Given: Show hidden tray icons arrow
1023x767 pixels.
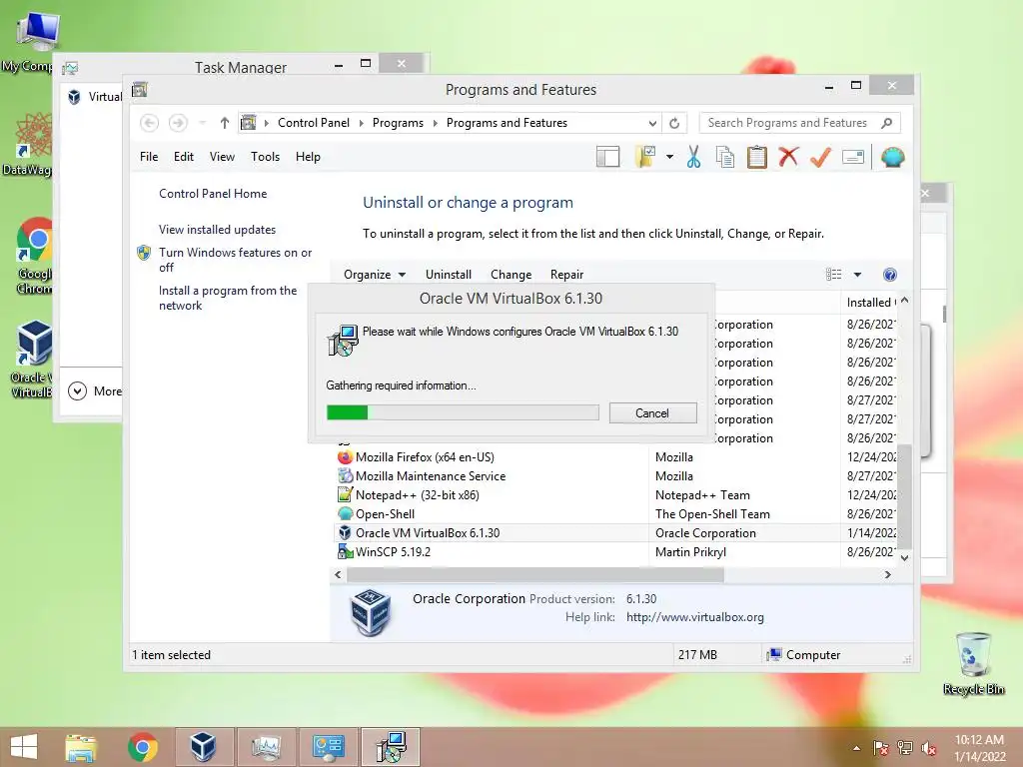Looking at the screenshot, I should tap(856, 749).
